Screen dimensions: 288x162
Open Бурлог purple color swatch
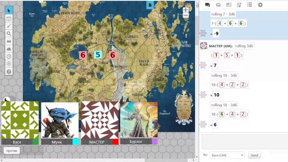tap(155, 141)
